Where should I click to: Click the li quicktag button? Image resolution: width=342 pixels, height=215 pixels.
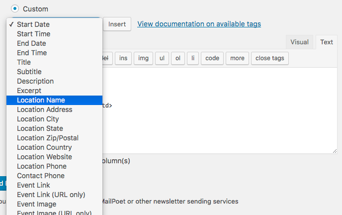coord(193,58)
